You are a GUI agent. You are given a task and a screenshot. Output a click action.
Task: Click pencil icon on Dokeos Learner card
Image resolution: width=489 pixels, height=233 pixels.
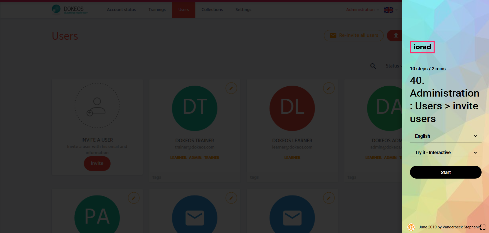[x=329, y=88]
